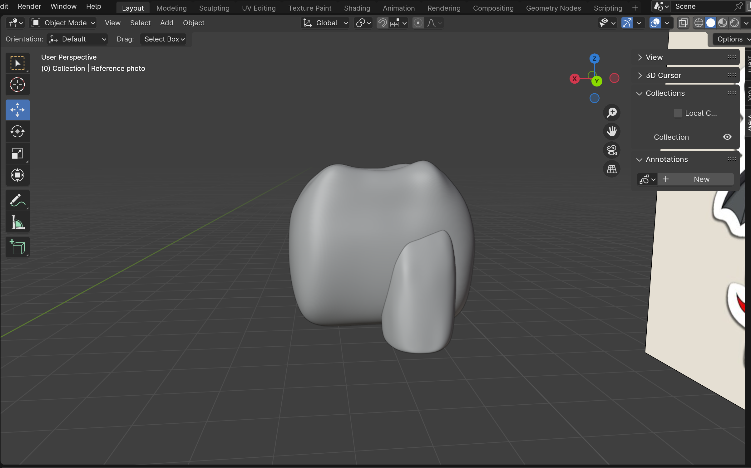Open the Add menu

[x=167, y=23]
